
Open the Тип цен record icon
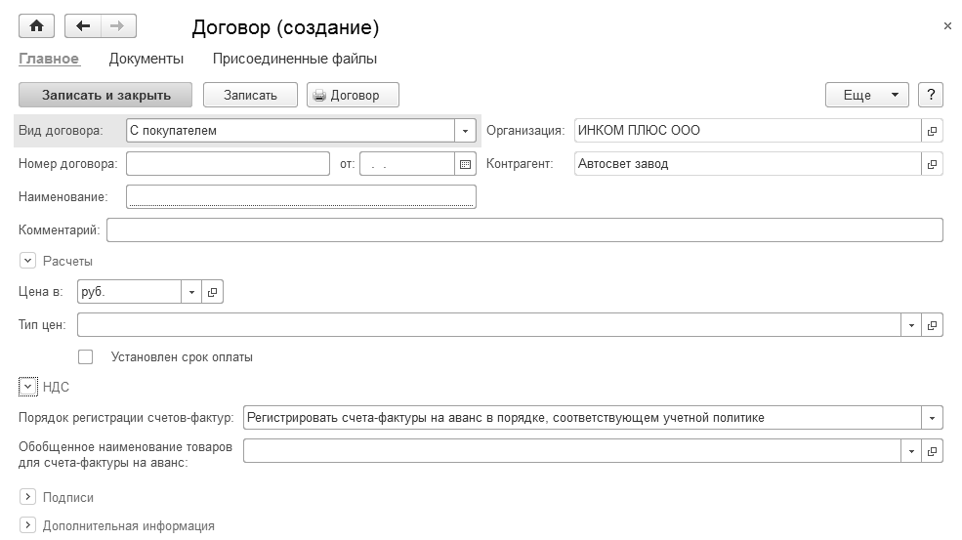point(932,324)
